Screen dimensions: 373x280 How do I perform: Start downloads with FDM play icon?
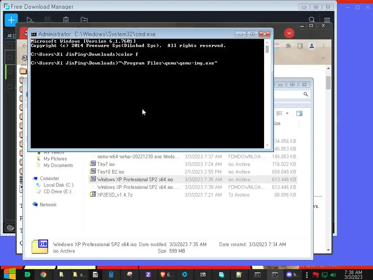pos(30,20)
